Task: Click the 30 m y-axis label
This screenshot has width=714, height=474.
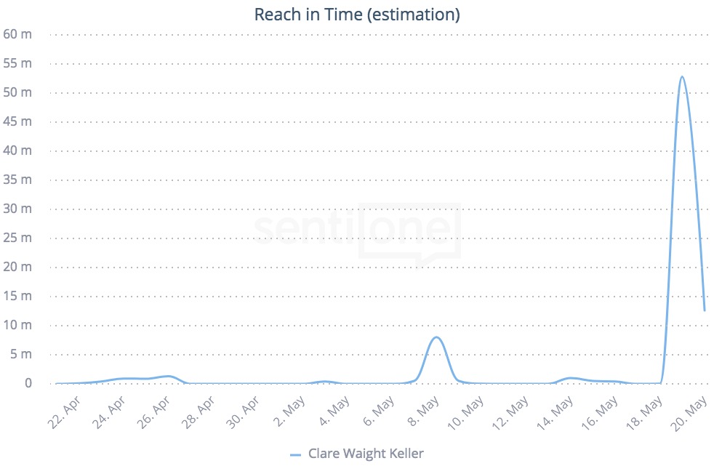Action: (17, 209)
